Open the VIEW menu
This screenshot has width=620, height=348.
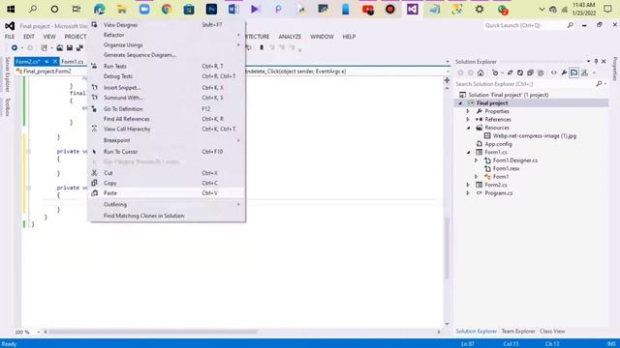point(49,37)
